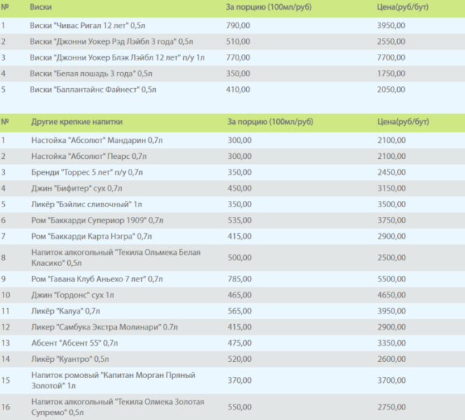Select Ликёр "Бэйлис сливочный" 1л
465x420 pixels.
pos(87,204)
